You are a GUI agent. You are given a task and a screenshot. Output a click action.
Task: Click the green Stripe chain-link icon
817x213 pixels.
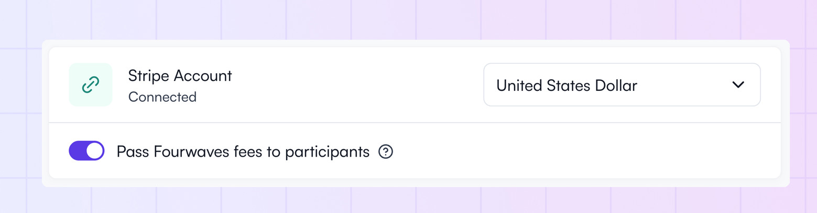tap(91, 85)
